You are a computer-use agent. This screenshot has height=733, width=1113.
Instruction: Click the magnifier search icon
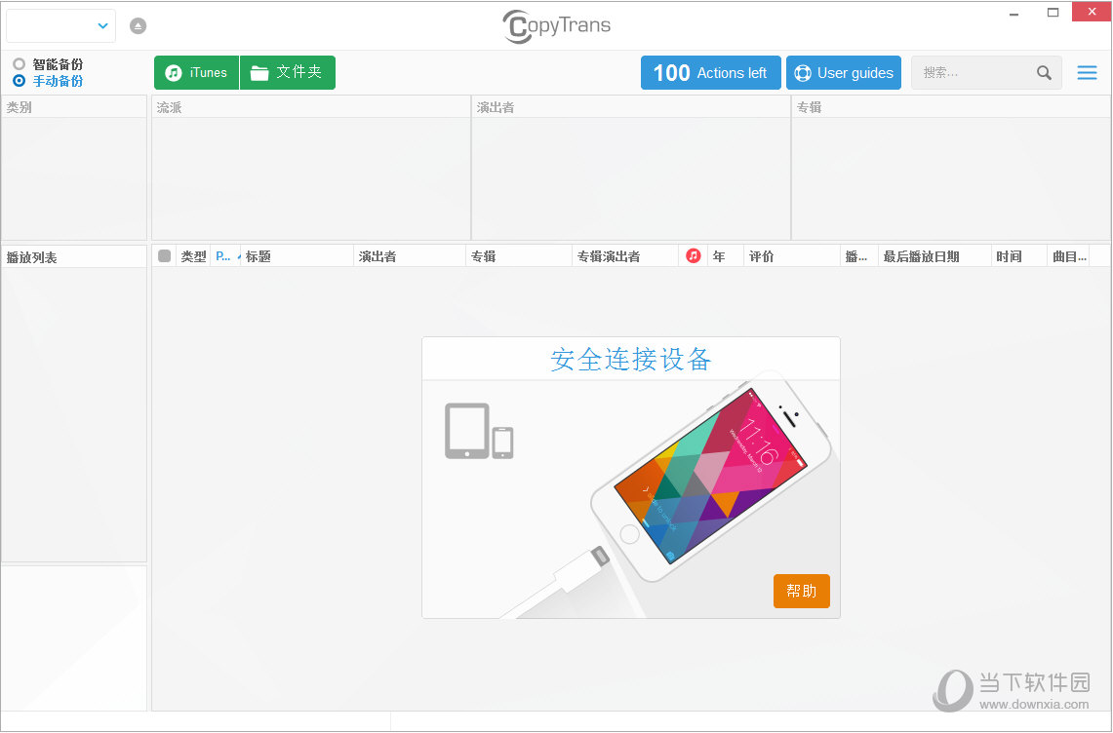pos(1044,72)
